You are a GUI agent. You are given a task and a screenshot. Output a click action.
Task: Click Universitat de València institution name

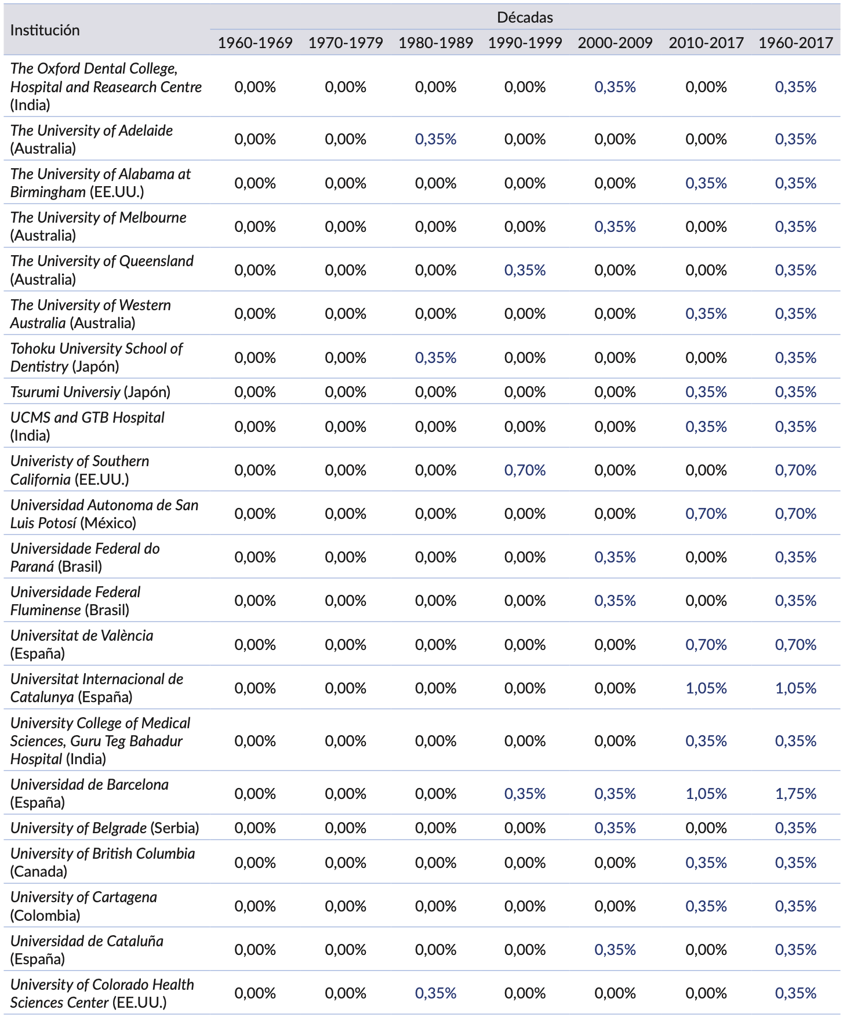[82, 644]
